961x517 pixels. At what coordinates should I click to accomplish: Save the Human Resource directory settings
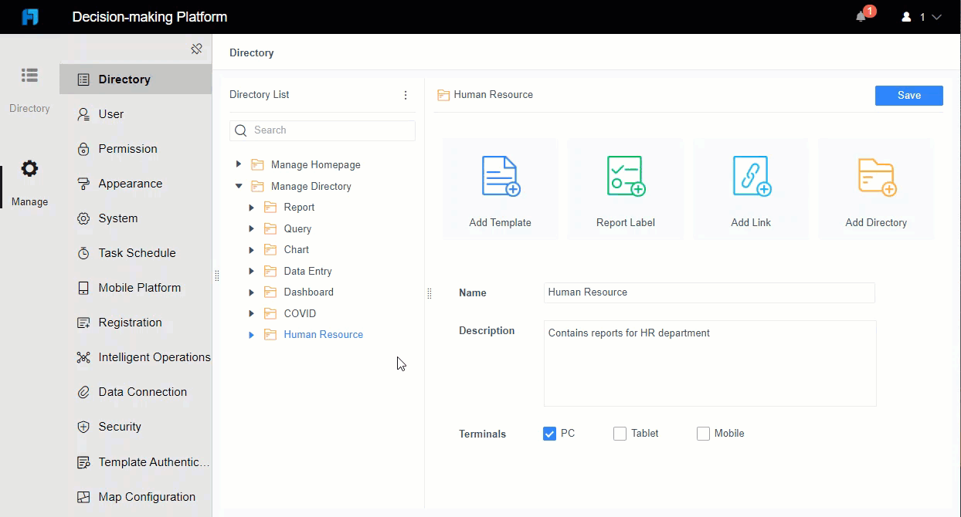point(908,95)
